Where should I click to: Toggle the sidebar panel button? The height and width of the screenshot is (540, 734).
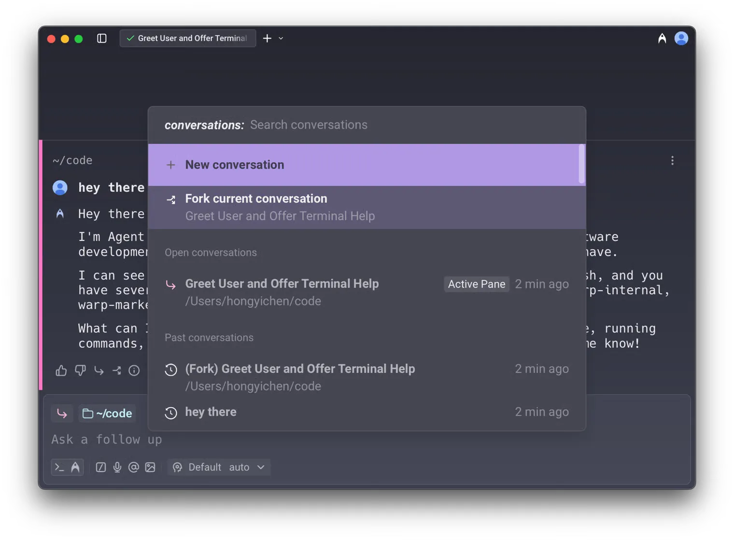(102, 38)
